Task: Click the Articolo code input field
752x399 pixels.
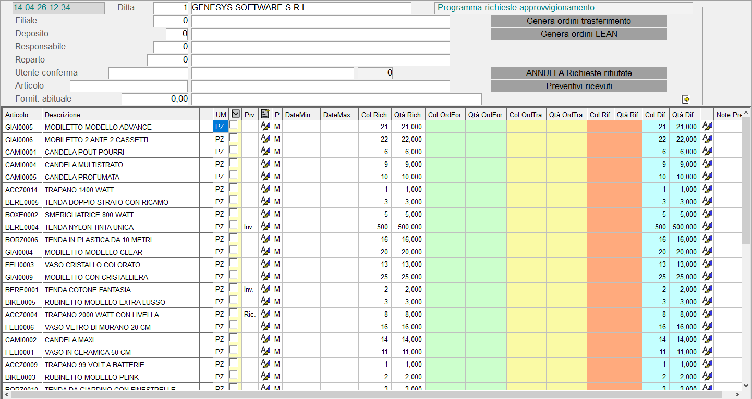Action: pyautogui.click(x=128, y=86)
